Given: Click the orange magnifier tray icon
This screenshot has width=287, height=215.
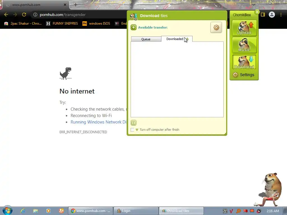Looking at the screenshot, I should (x=239, y=211).
